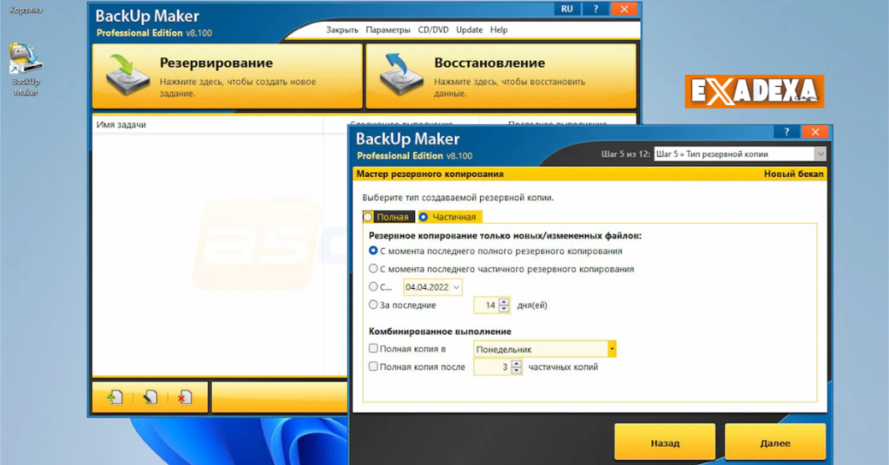889x465 pixels.
Task: Click the wizard help question mark button
Action: coord(787,132)
